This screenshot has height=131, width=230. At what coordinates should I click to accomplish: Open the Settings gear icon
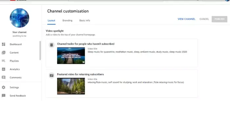click(4, 87)
